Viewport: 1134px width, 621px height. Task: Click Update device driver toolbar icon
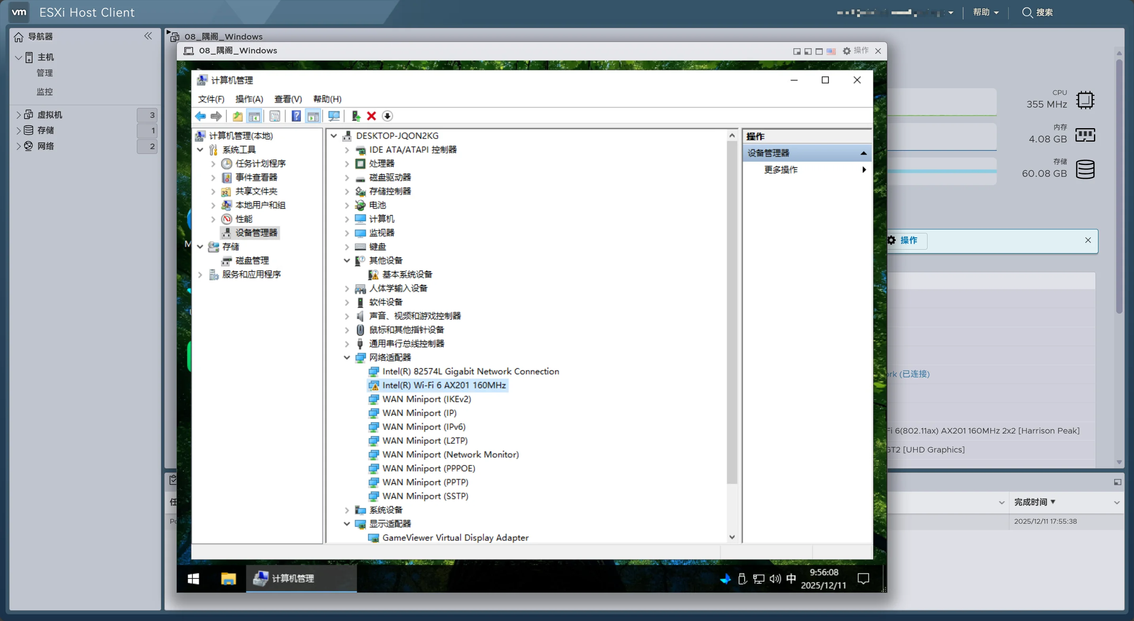(356, 116)
